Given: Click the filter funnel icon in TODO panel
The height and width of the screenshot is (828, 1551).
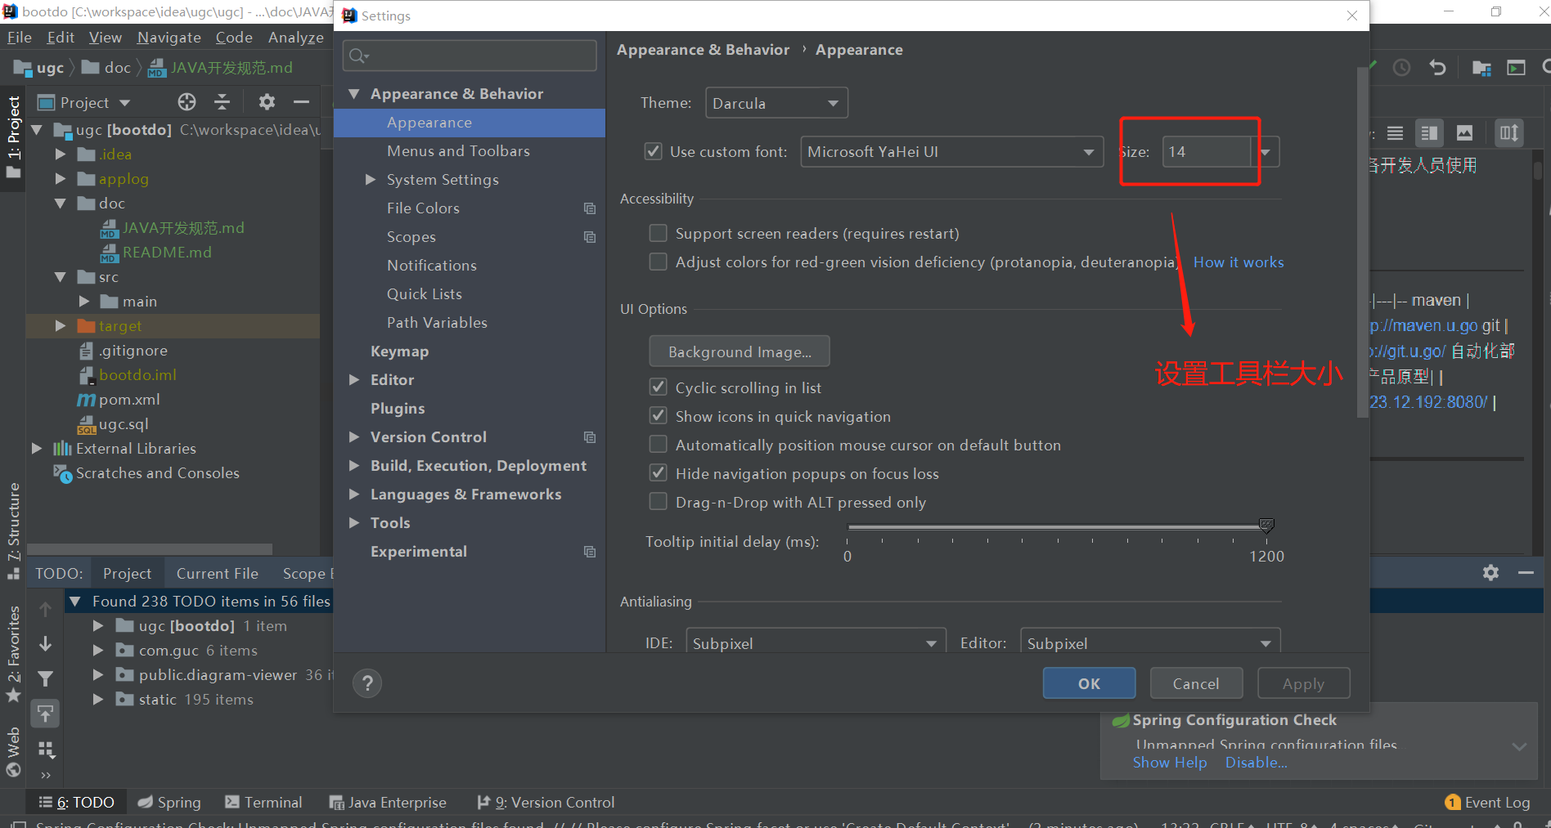Looking at the screenshot, I should (46, 678).
